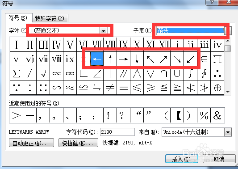
Task: Choose small Roman numeral ⅸ symbol
Action: pos(70,59)
